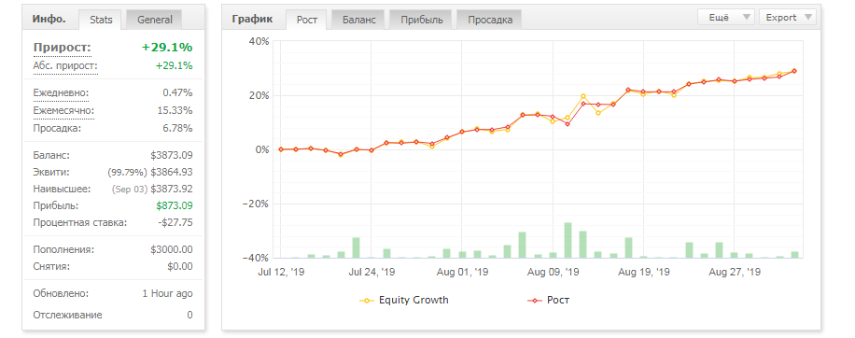The image size is (855, 338).
Task: Click the Абс. прирост label
Action: tap(65, 66)
